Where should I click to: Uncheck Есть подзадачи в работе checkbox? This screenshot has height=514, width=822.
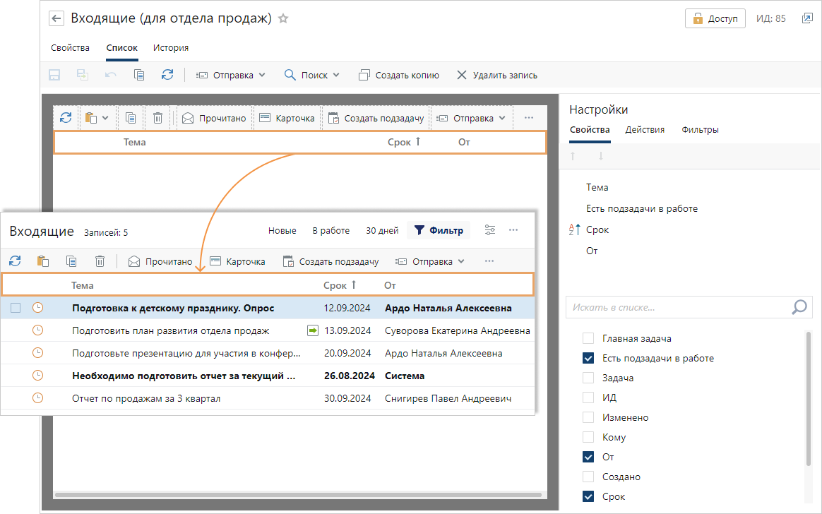pyautogui.click(x=588, y=359)
